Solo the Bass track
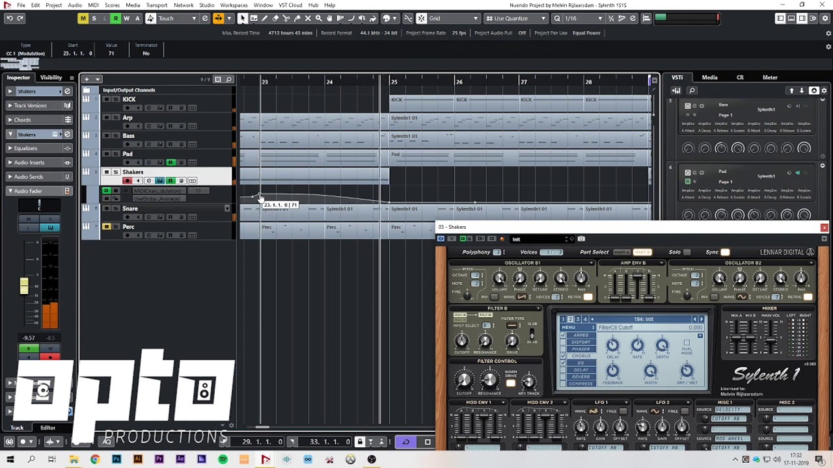 tap(115, 136)
